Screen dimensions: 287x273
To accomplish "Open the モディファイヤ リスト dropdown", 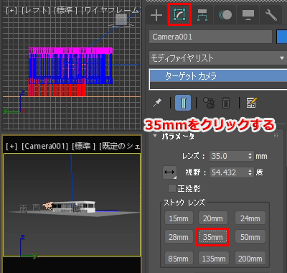I will coord(218,58).
